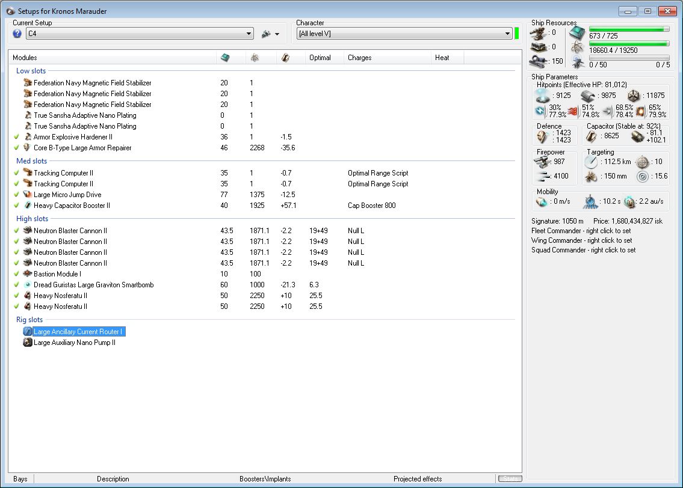Click the Large Micro Jump Drive module icon
This screenshot has height=488, width=683.
[28, 194]
